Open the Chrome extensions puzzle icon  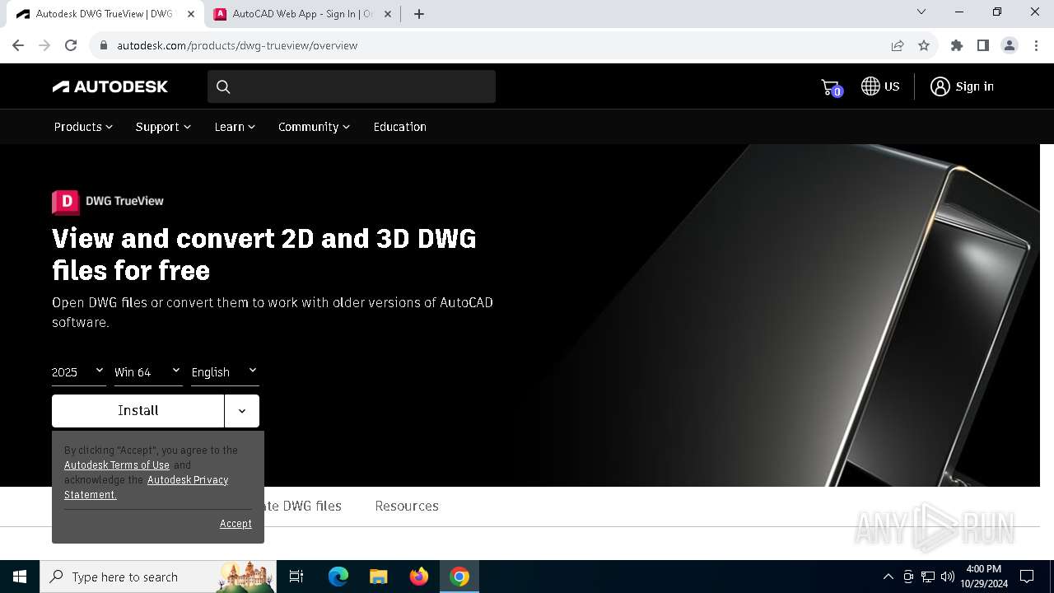957,45
